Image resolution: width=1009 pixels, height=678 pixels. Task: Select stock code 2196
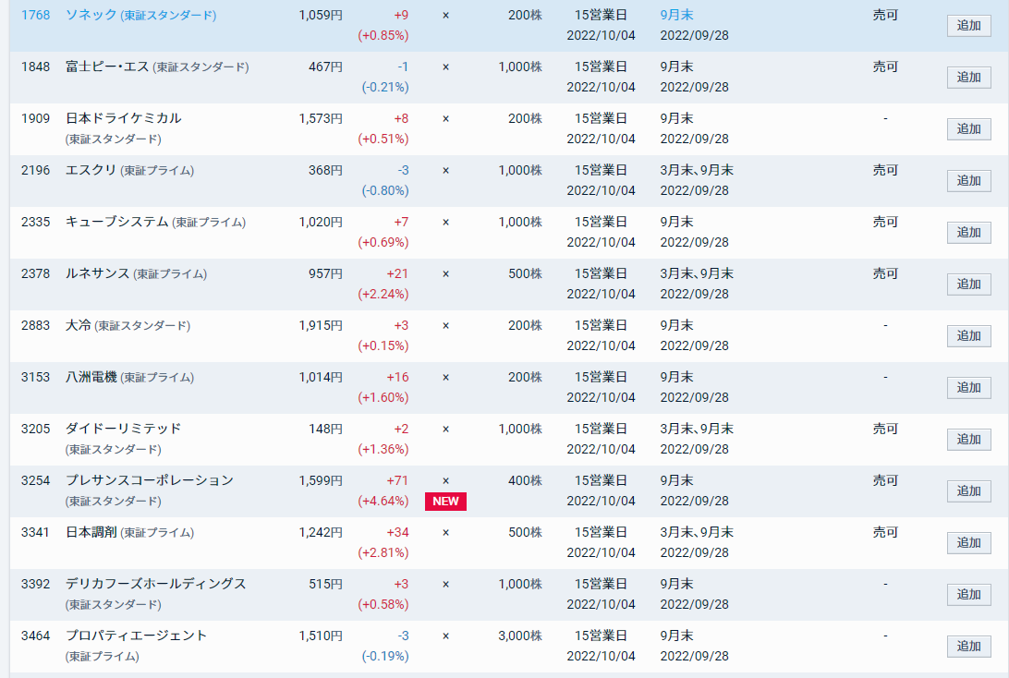coord(35,171)
